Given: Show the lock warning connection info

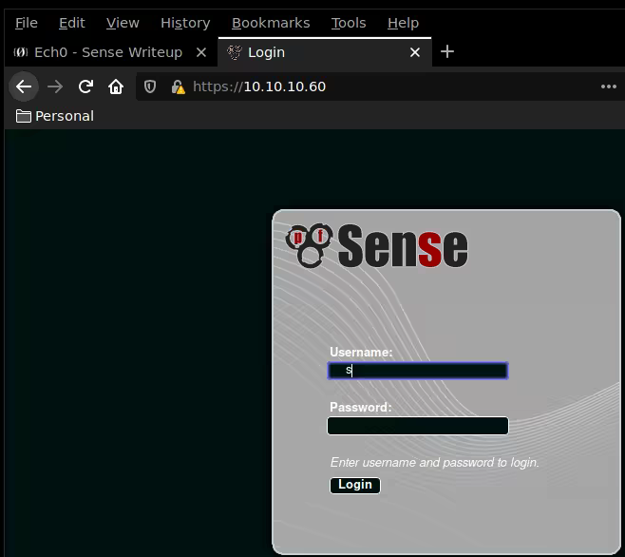Looking at the screenshot, I should (177, 86).
